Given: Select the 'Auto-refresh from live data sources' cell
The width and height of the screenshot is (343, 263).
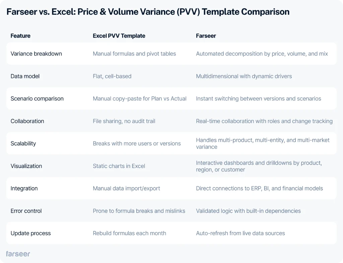Looking at the screenshot, I should coord(241,233).
